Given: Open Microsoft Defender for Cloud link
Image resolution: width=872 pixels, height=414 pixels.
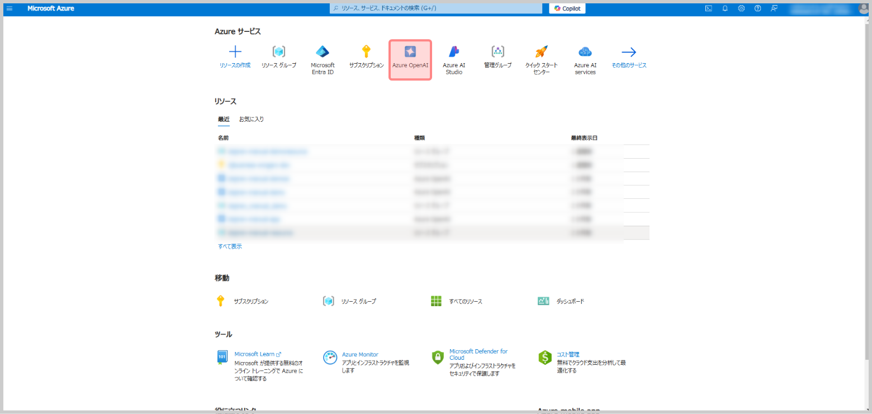Looking at the screenshot, I should (478, 354).
